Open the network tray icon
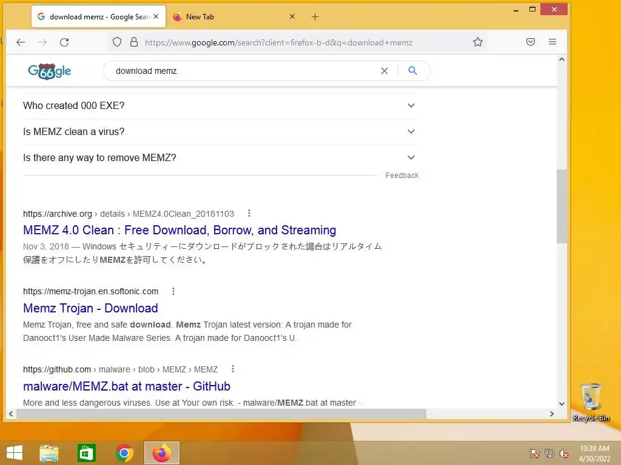Viewport: 621px width, 465px height. 549,453
